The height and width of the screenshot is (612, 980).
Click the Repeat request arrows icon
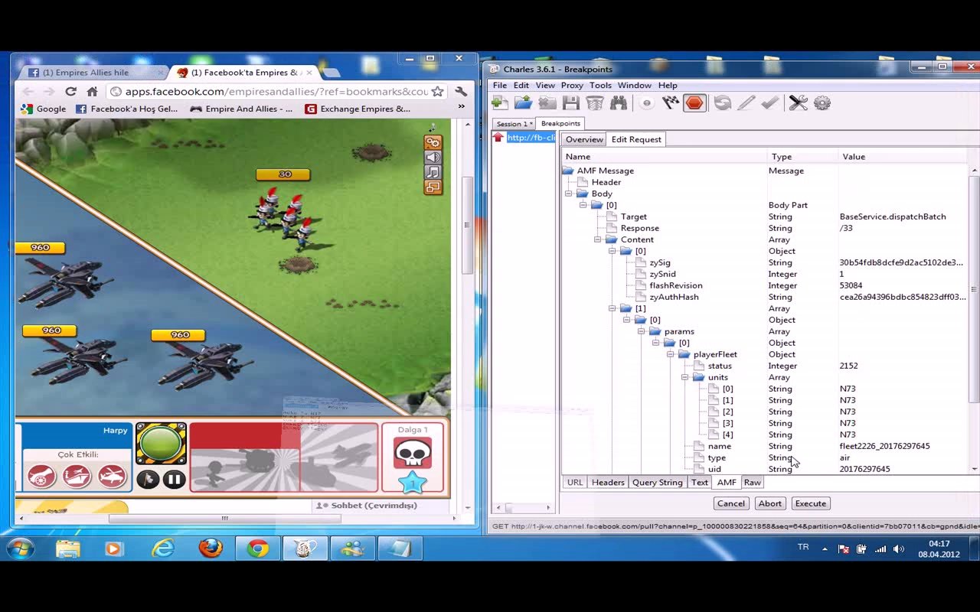tap(723, 103)
